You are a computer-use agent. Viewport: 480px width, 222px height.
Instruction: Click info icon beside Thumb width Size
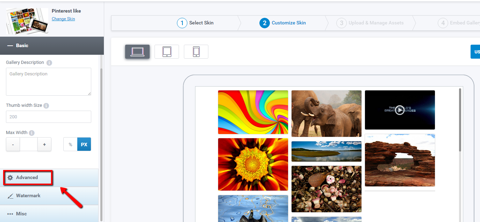click(46, 105)
